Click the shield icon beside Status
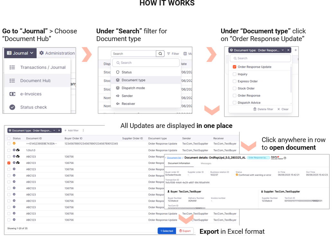 (118, 72)
